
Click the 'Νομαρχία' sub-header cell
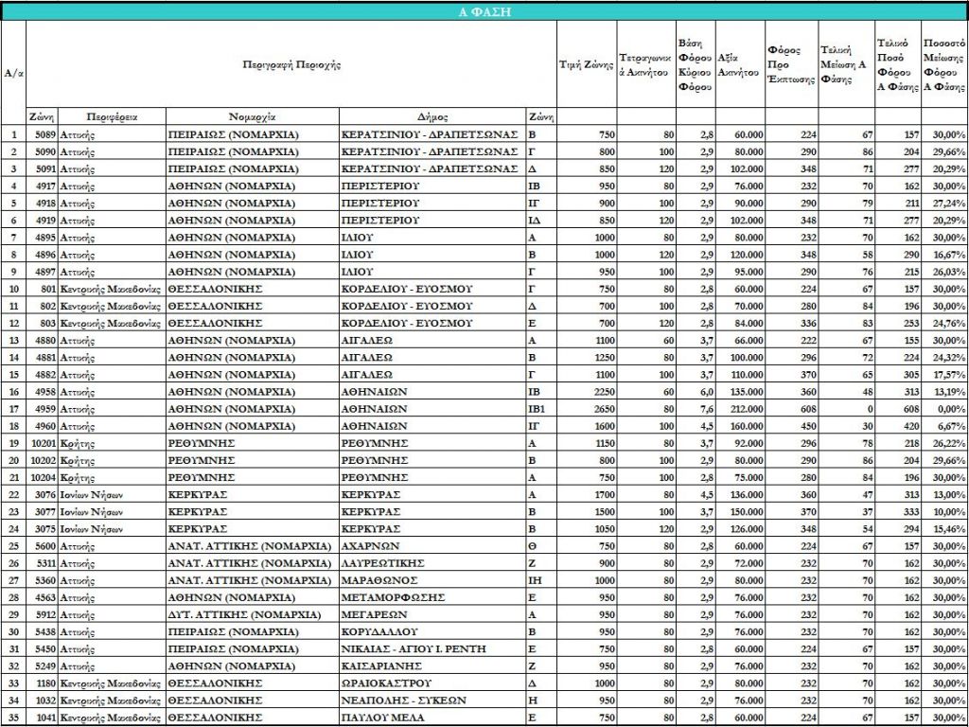pyautogui.click(x=253, y=117)
